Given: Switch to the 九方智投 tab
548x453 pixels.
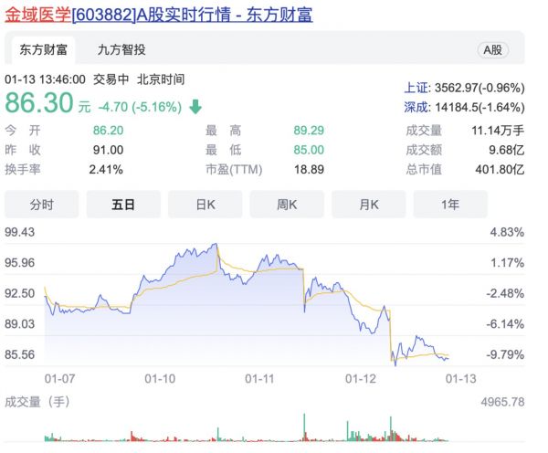Looking at the screenshot, I should click(x=121, y=49).
